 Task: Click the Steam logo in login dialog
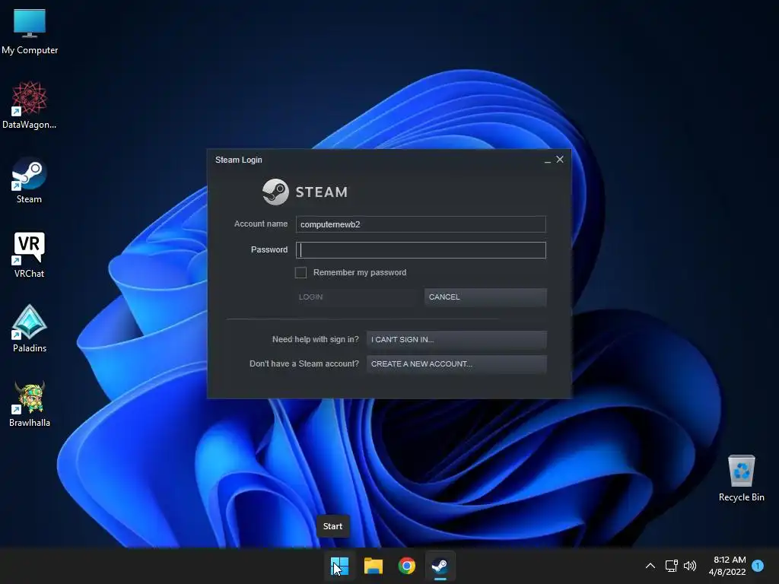(x=305, y=192)
